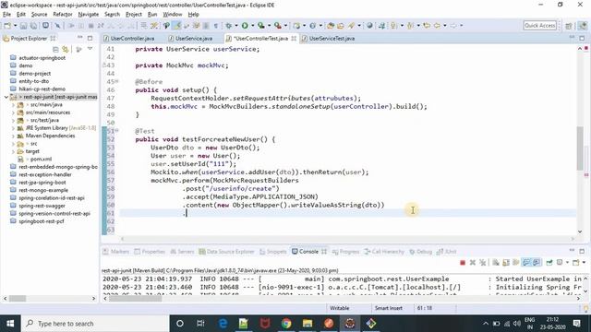Open the Run As dropdown arrow
Screen dimensions: 591x332
pos(252,26)
